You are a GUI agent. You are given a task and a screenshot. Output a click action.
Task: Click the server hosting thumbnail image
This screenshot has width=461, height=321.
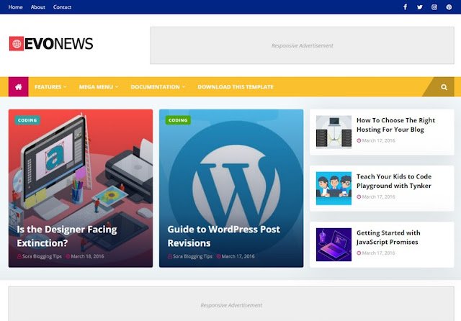click(x=334, y=132)
